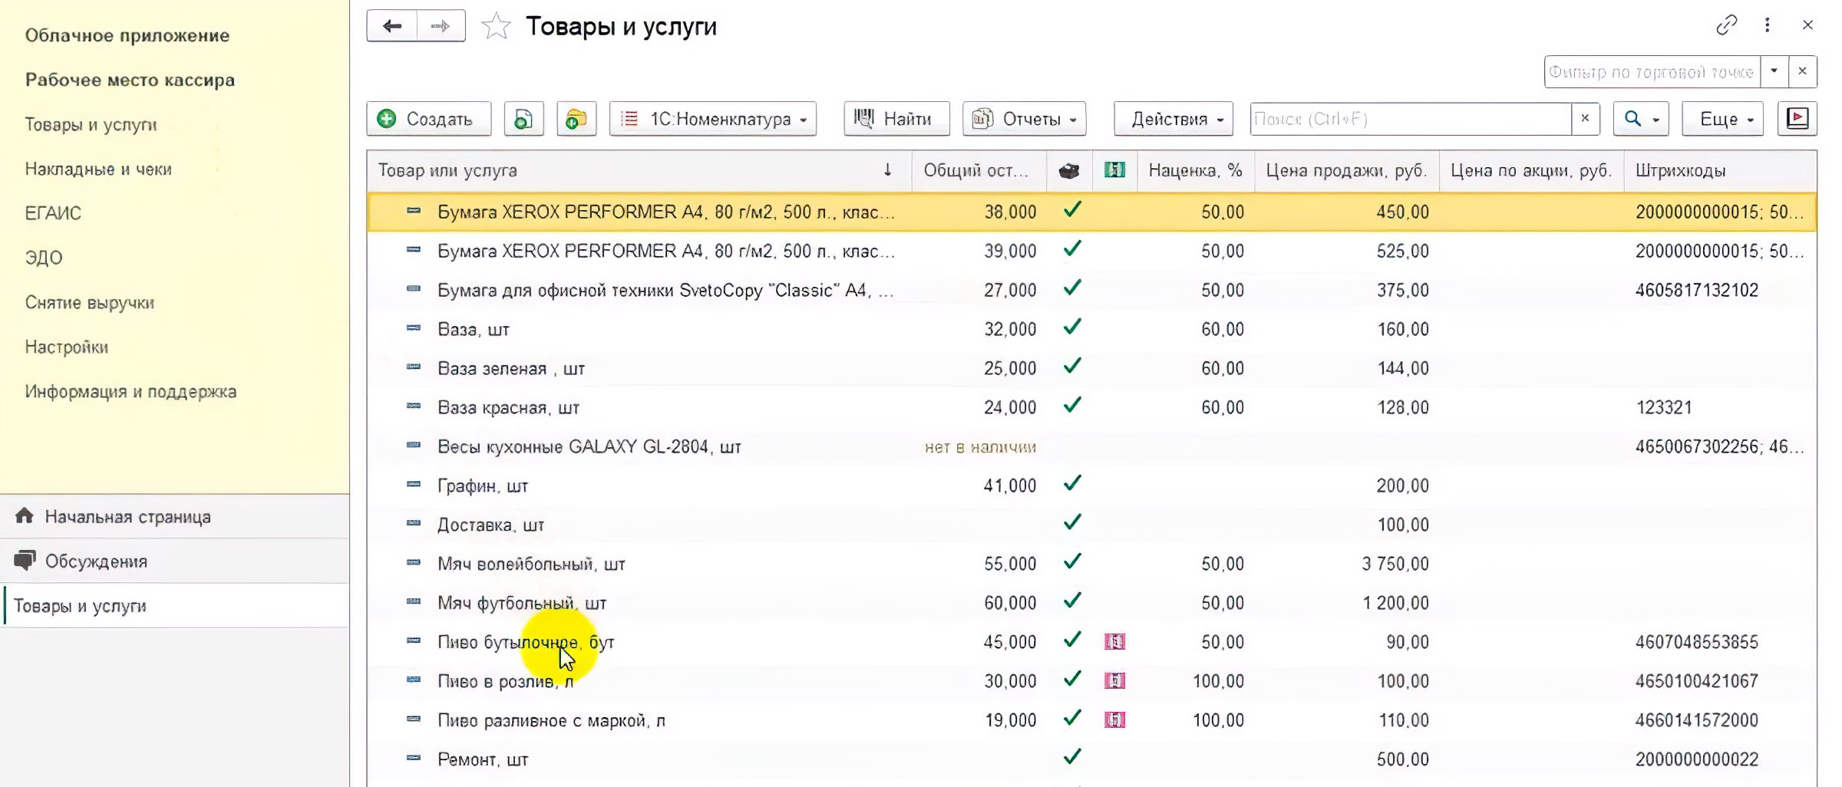
Task: Click the green marking icon column header
Action: [x=1114, y=170]
